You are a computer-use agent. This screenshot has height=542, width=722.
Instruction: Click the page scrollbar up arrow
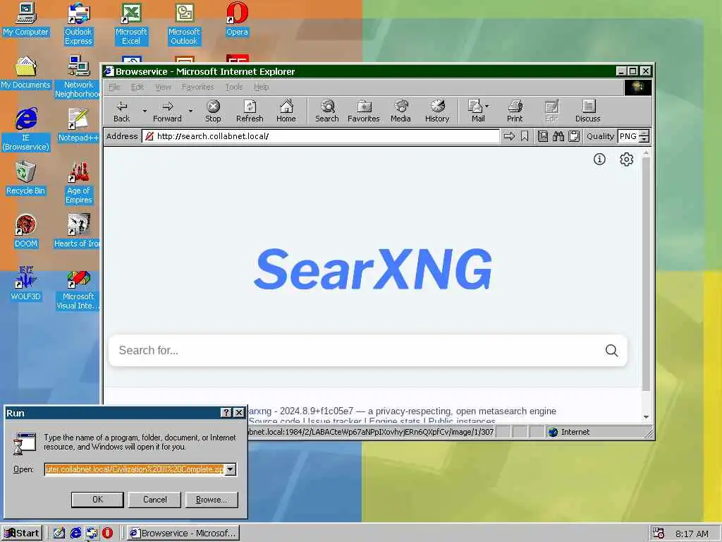coord(646,152)
